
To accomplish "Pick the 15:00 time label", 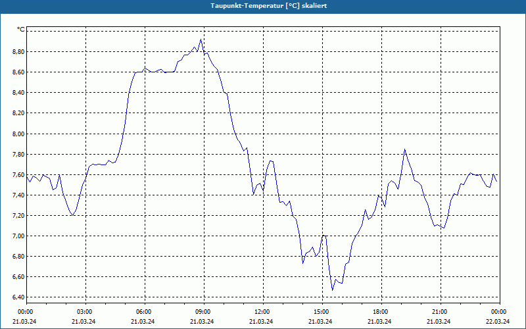I will (x=322, y=312).
